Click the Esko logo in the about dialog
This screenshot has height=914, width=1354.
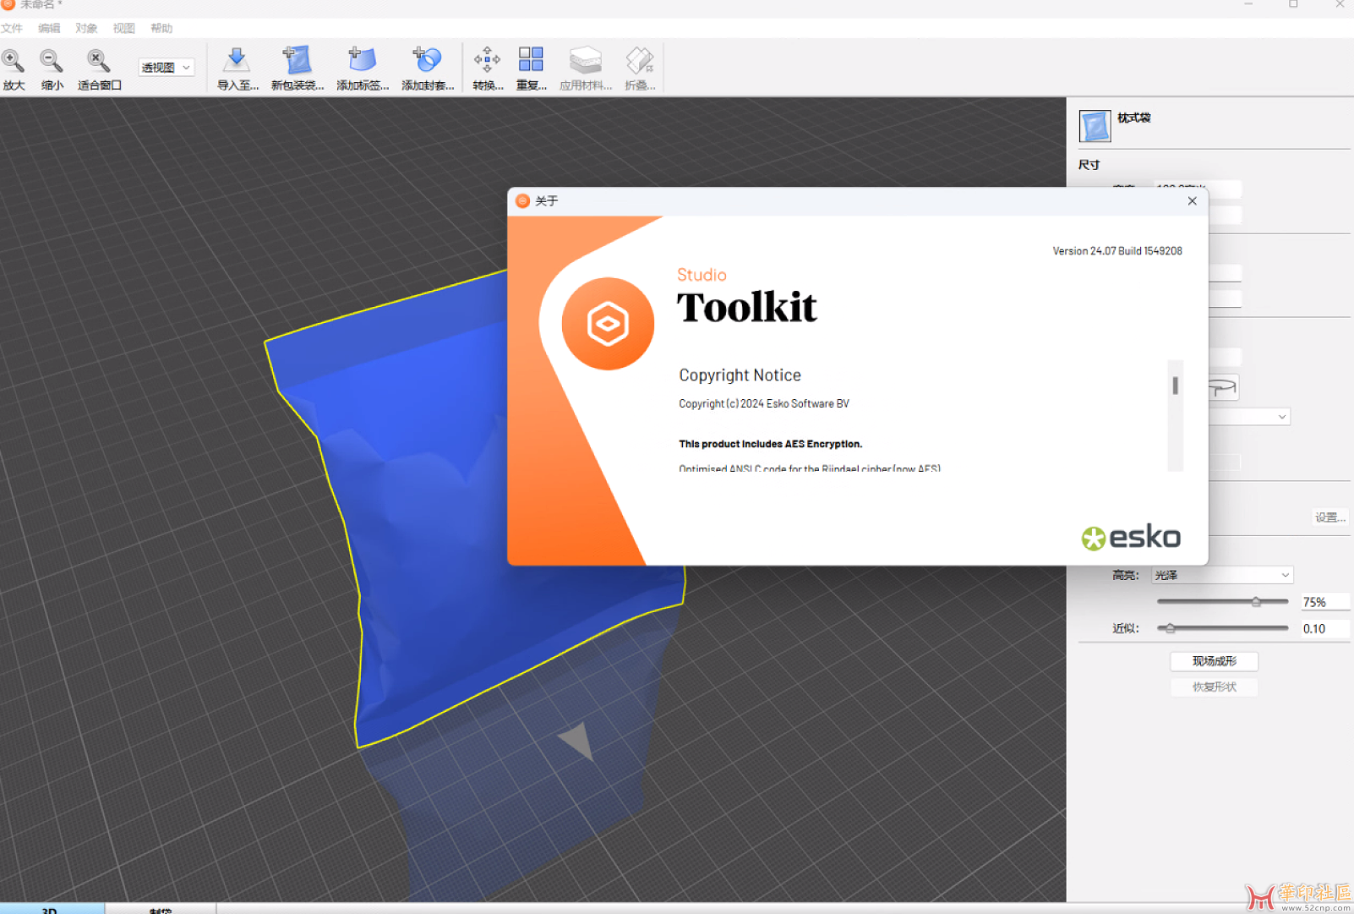coord(1131,538)
